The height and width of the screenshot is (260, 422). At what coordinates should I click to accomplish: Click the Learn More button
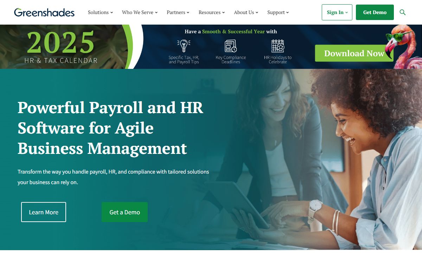tap(44, 212)
